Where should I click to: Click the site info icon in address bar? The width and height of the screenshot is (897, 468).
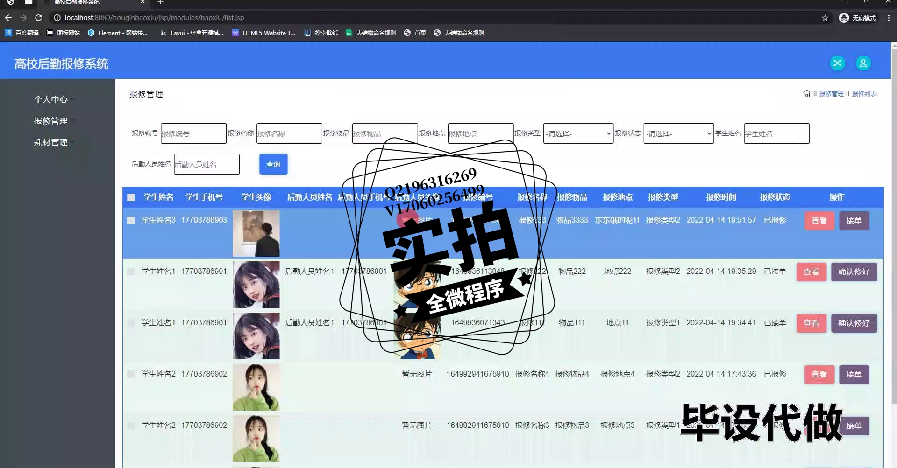point(57,18)
